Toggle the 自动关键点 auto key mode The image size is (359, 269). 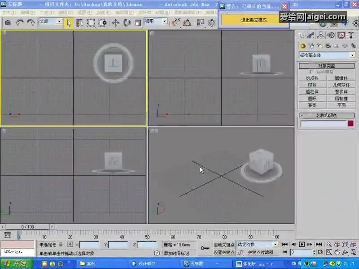[x=224, y=245]
